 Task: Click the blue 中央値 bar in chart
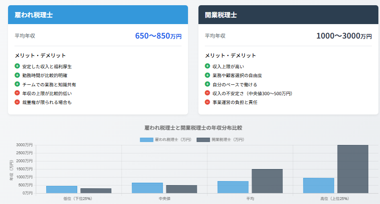147,188
